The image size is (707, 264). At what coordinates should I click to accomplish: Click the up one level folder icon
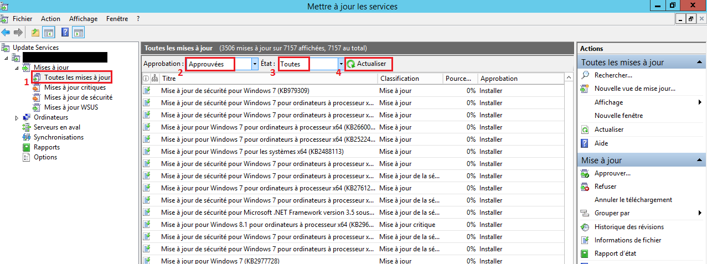[x=35, y=32]
